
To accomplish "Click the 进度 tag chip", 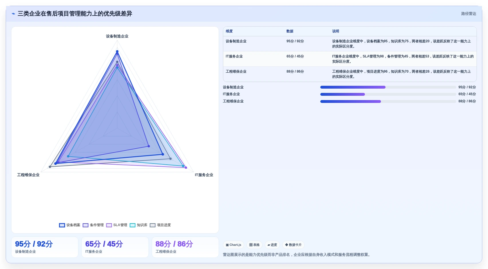I will coord(272,245).
